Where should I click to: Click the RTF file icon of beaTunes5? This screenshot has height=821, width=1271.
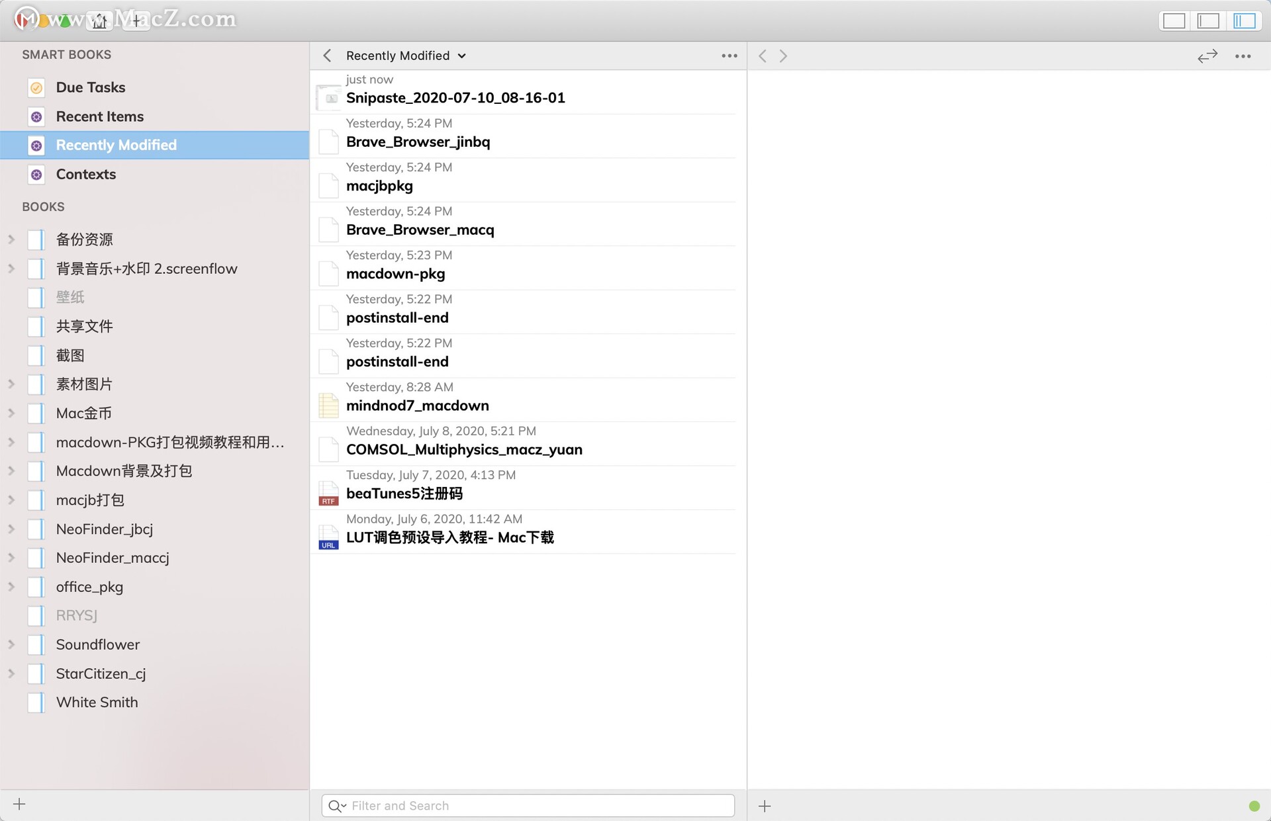click(x=328, y=494)
